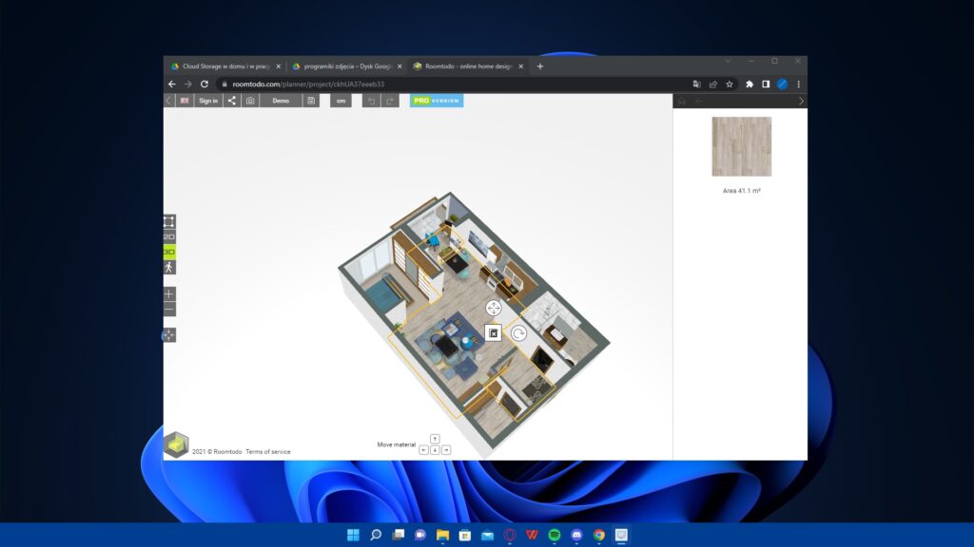Click the delete material handle on floor
This screenshot has width=974, height=547.
click(494, 333)
